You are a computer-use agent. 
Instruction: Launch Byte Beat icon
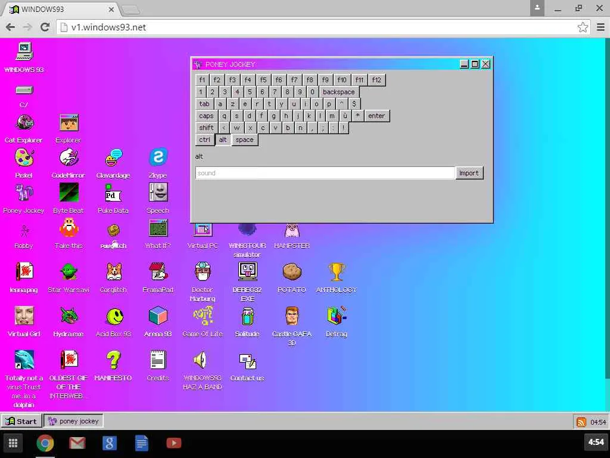click(x=69, y=193)
